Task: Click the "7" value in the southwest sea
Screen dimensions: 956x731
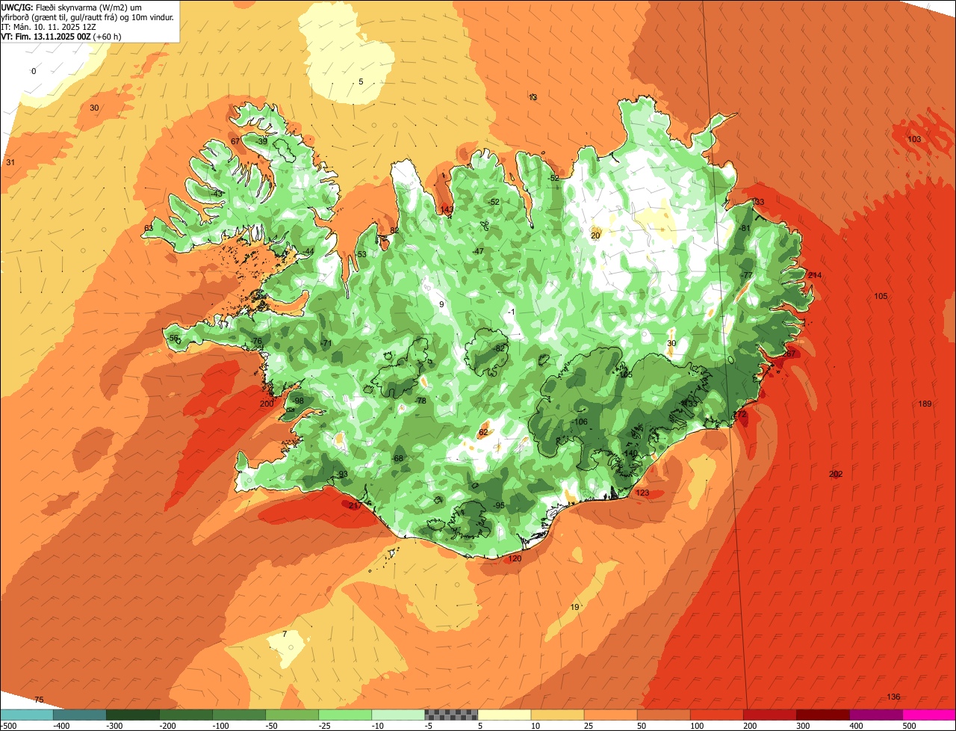Action: [x=285, y=635]
